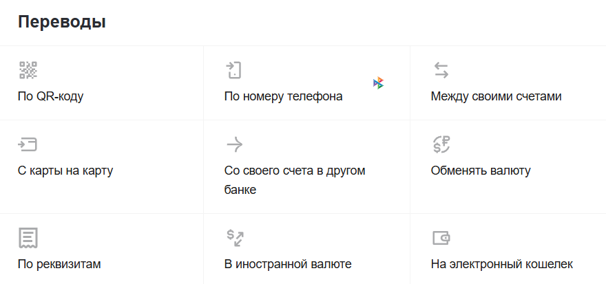The image size is (606, 284).
Task: Open "С карты на карту" transfer
Action: point(65,171)
